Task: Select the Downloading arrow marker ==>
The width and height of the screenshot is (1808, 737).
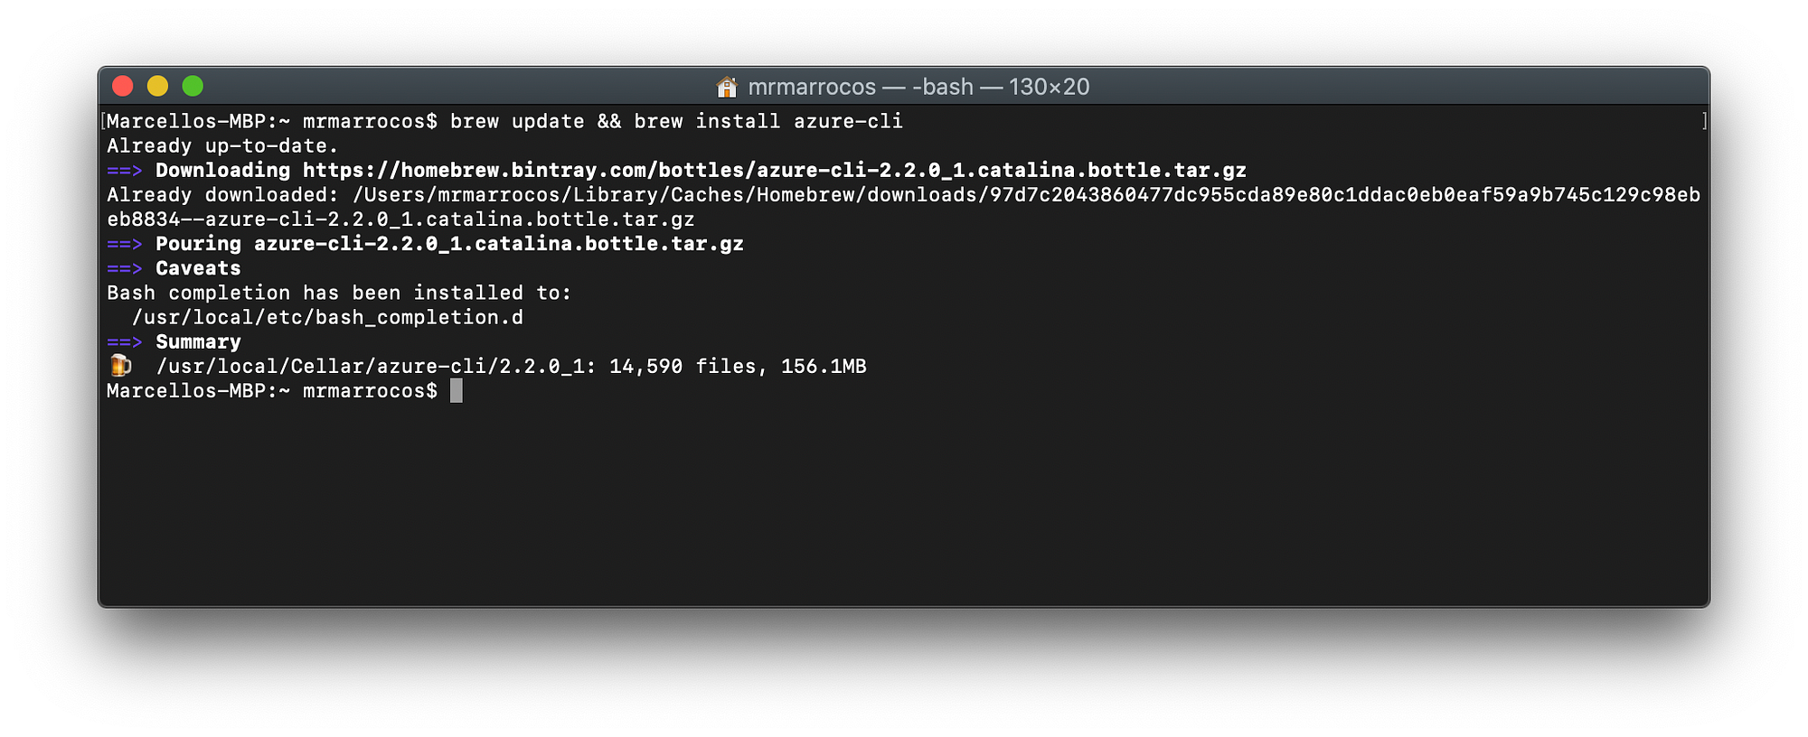Action: pyautogui.click(x=124, y=170)
